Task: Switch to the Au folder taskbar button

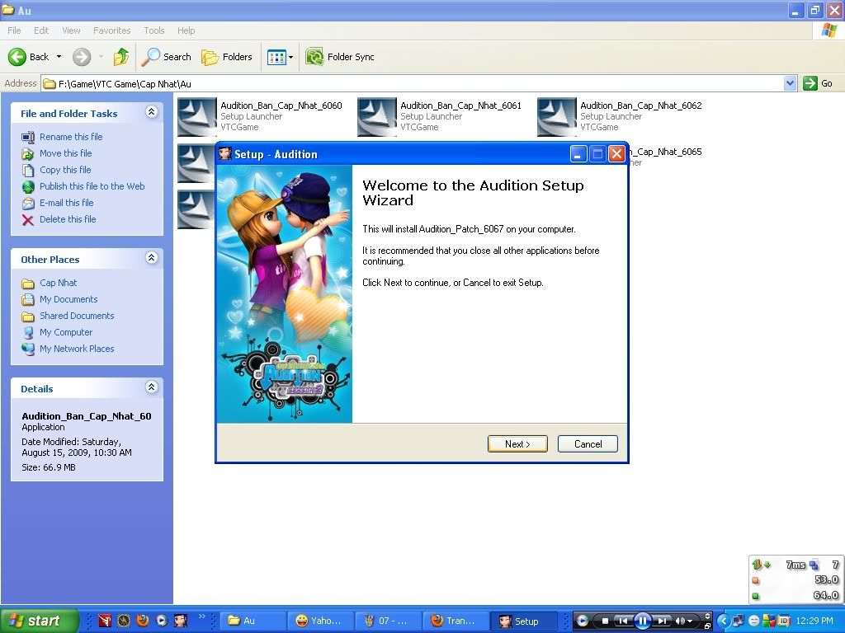Action: 252,621
